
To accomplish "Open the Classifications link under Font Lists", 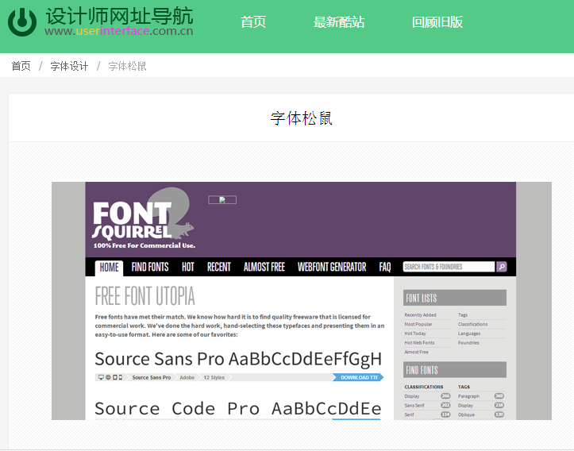I will [472, 324].
